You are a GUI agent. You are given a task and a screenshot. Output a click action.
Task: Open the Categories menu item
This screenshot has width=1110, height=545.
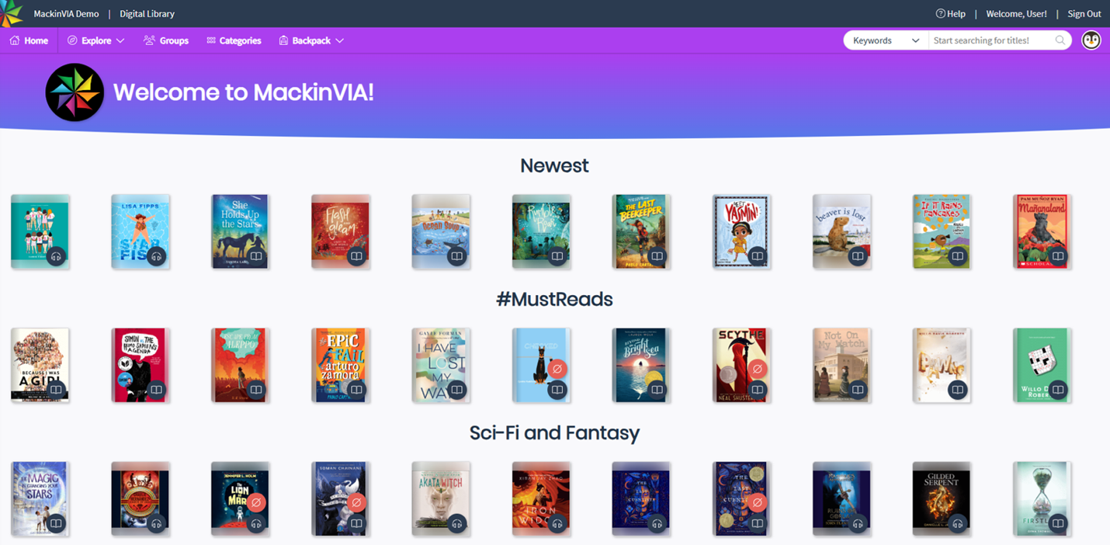234,40
